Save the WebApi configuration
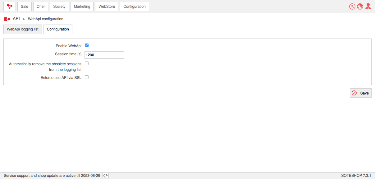The height and width of the screenshot is (179, 375). tap(361, 93)
